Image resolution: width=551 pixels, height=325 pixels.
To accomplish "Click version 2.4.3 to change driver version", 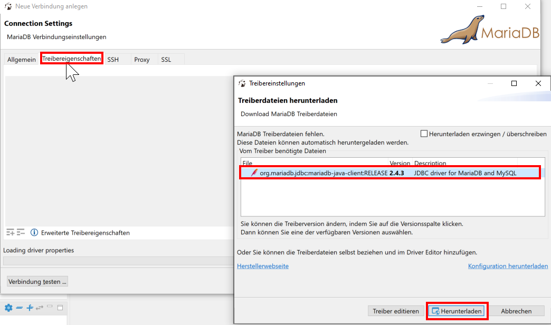I will pos(397,173).
